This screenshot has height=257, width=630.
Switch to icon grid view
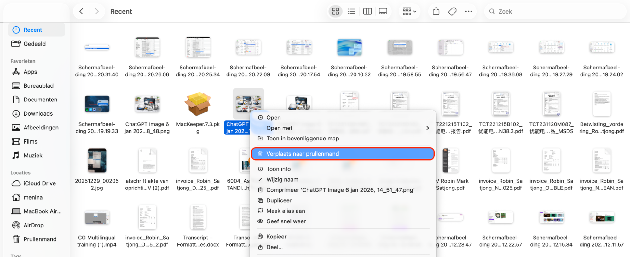[x=336, y=11]
